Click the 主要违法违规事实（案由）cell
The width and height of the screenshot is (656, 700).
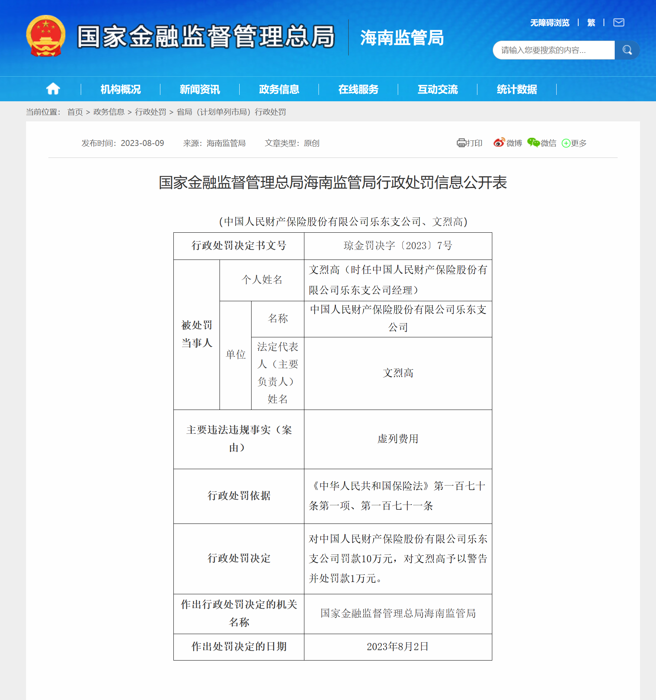(239, 439)
